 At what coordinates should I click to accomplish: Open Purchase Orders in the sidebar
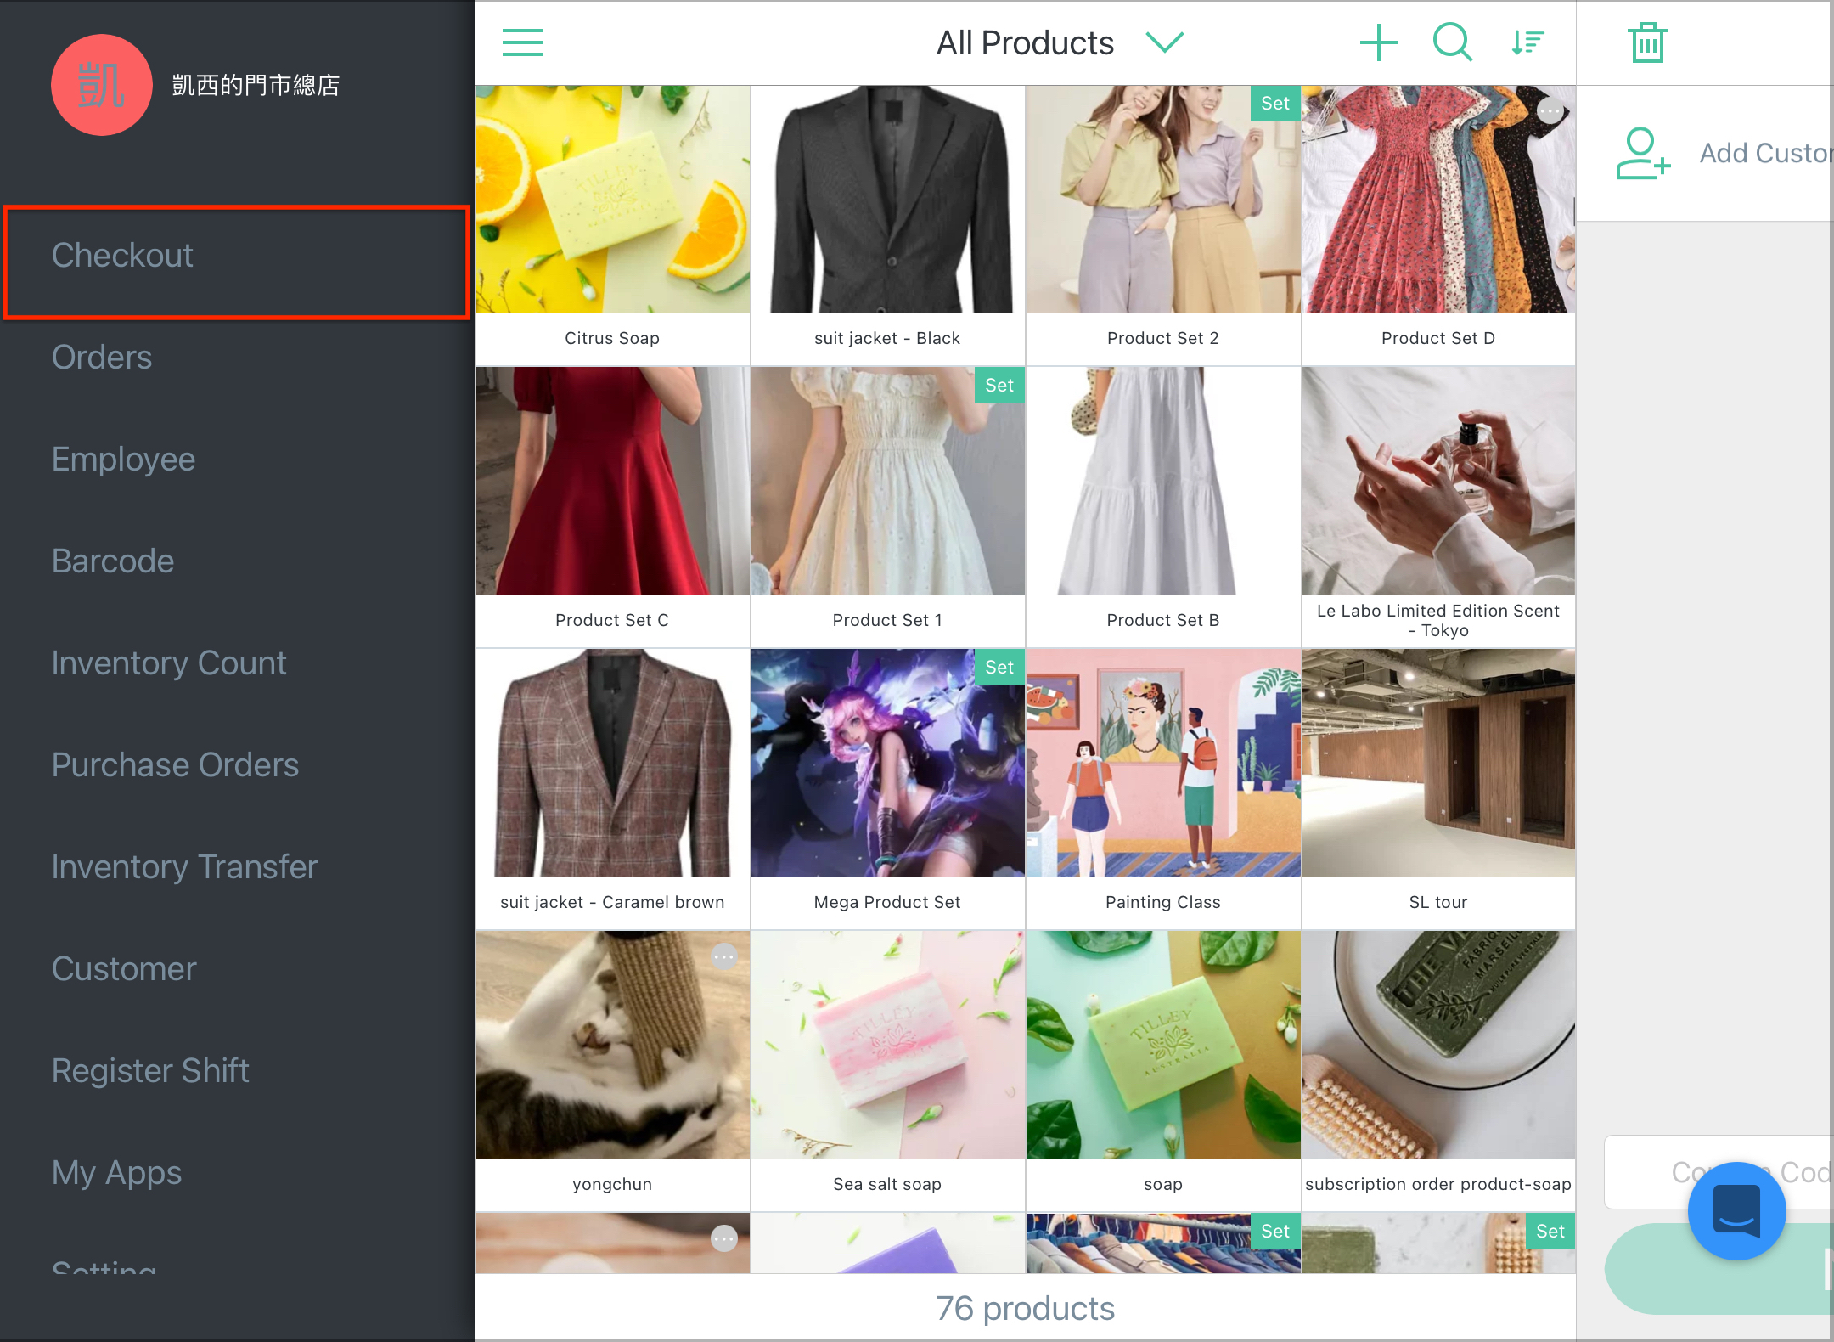click(175, 765)
